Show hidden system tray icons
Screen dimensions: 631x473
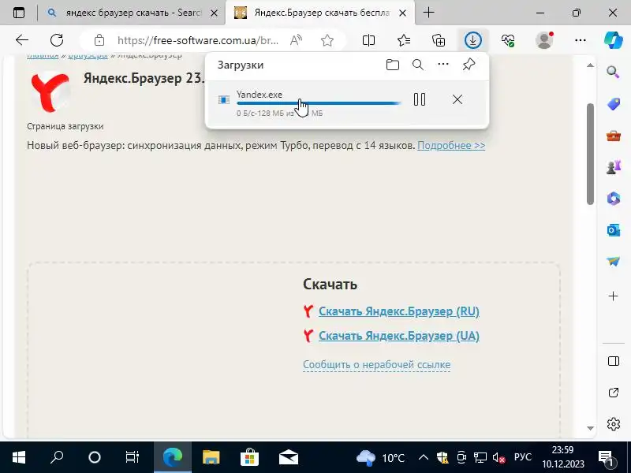pyautogui.click(x=423, y=457)
